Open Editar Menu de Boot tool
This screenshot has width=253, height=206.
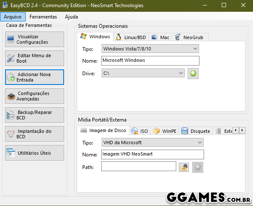[35, 58]
